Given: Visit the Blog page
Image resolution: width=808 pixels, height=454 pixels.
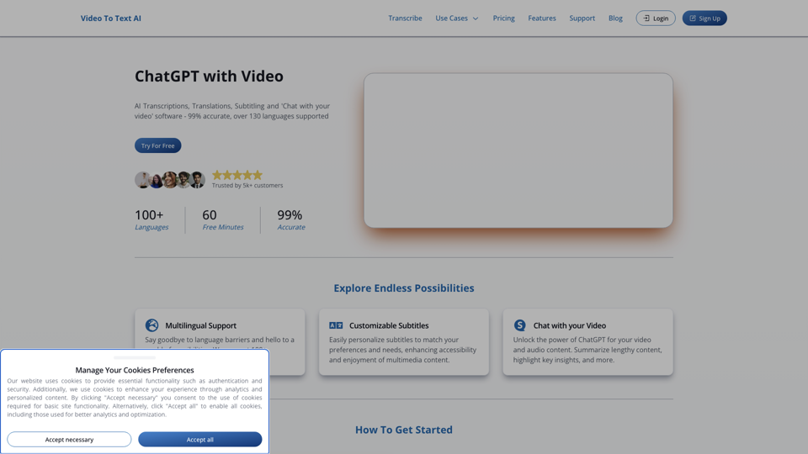Looking at the screenshot, I should point(615,18).
